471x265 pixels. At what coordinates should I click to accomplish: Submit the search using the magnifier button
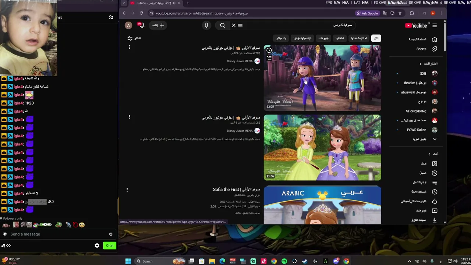click(x=223, y=25)
